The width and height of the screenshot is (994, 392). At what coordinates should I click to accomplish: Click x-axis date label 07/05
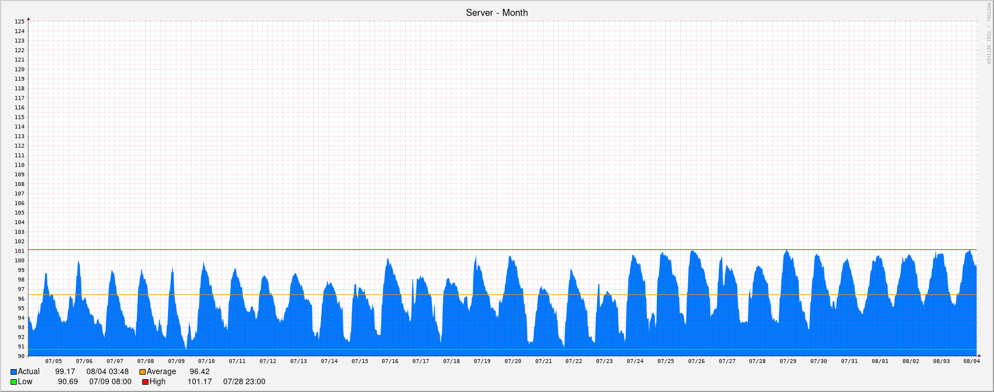54,361
